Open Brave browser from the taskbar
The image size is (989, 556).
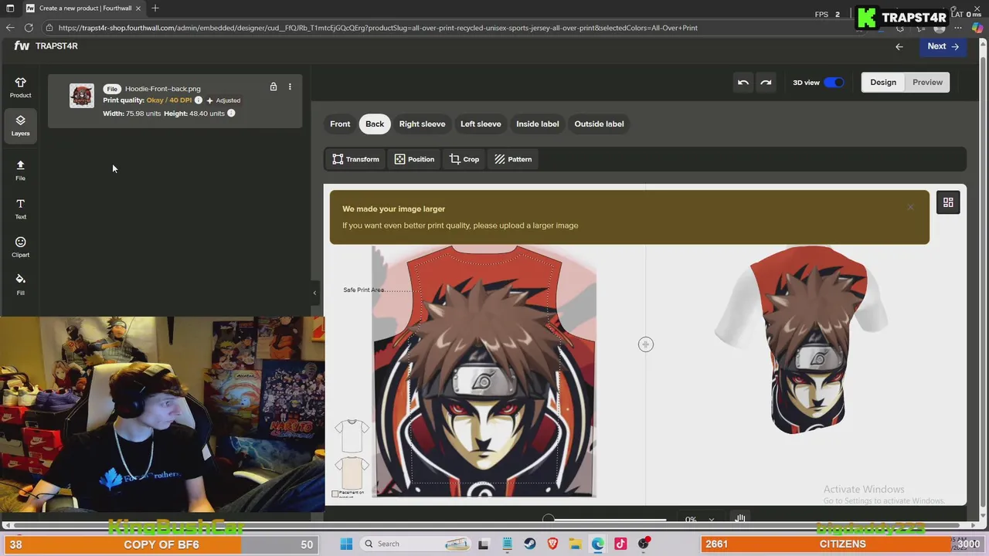pos(552,544)
